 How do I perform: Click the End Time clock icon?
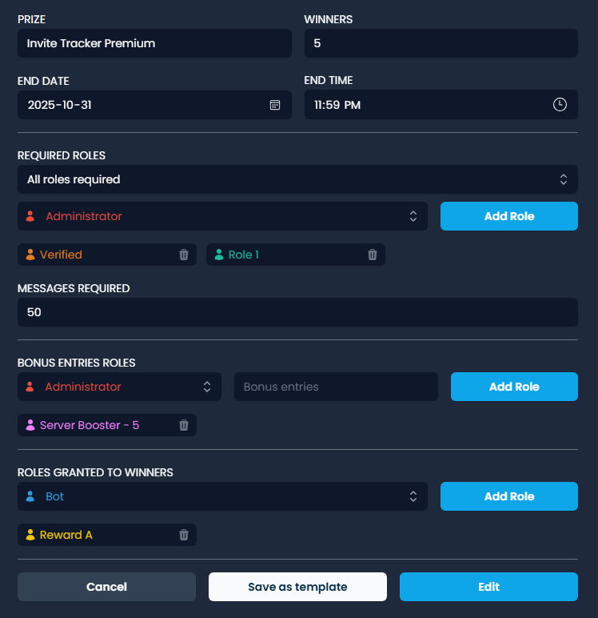(560, 105)
